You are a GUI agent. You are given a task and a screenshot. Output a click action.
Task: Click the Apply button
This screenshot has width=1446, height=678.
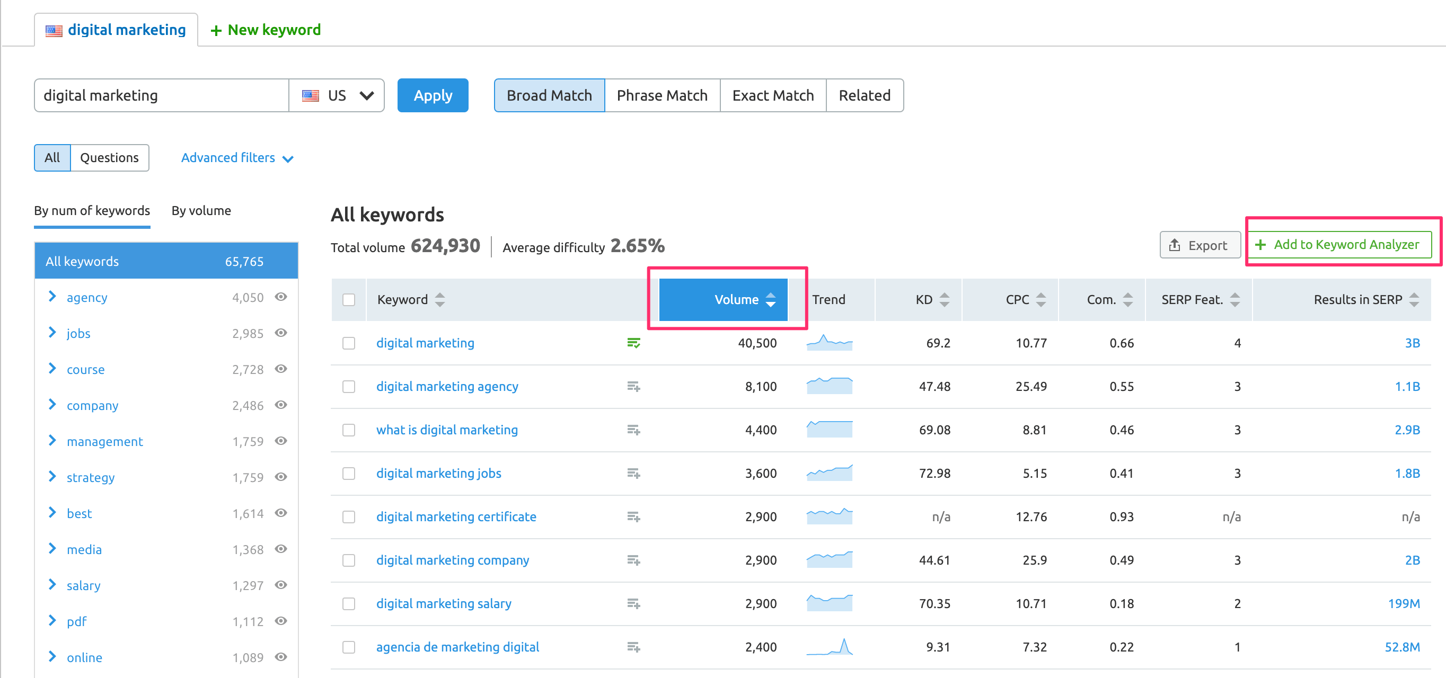[434, 95]
